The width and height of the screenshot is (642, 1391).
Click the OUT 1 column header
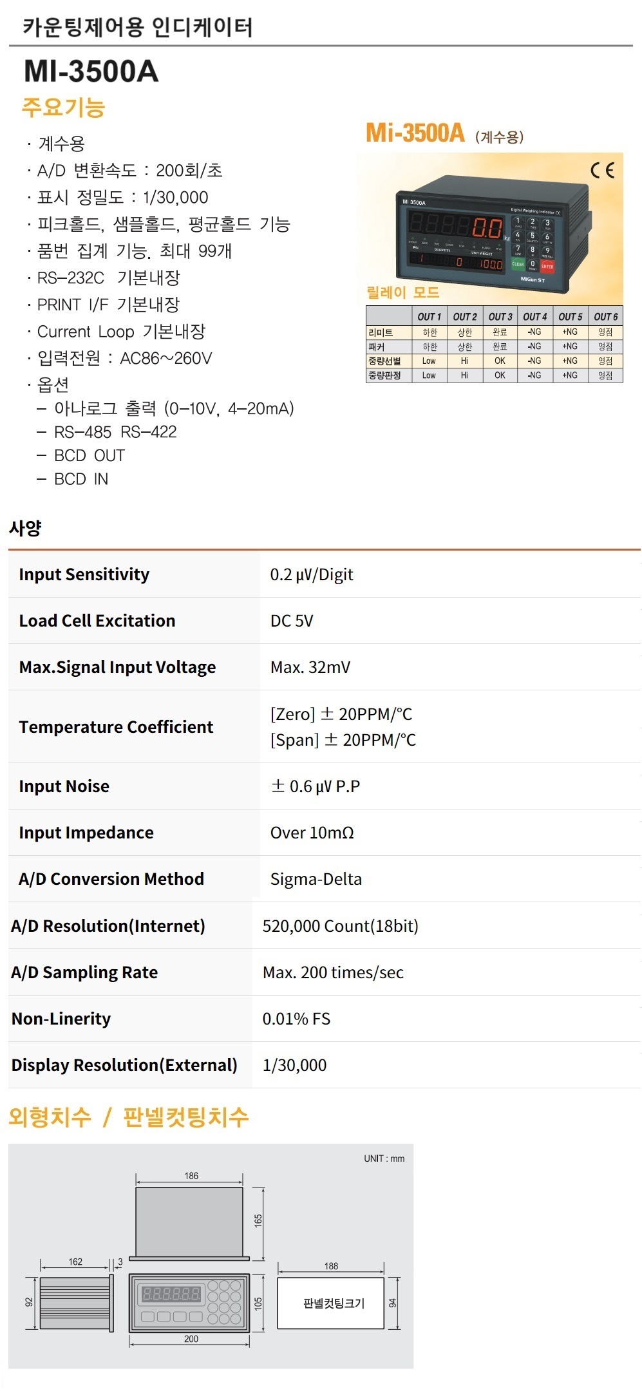pos(429,316)
